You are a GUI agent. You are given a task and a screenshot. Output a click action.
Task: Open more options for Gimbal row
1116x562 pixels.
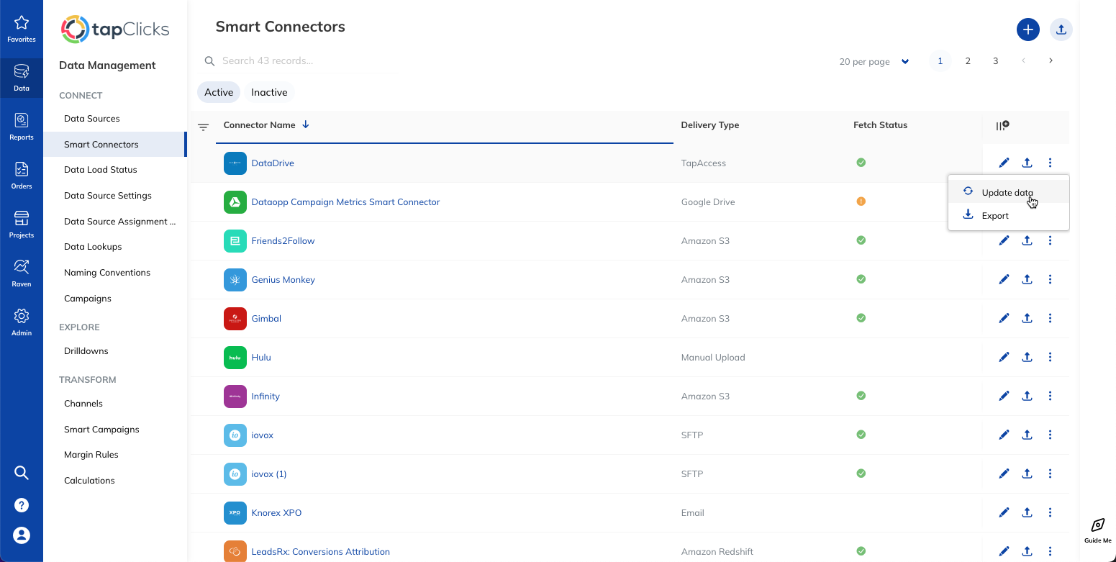point(1051,319)
